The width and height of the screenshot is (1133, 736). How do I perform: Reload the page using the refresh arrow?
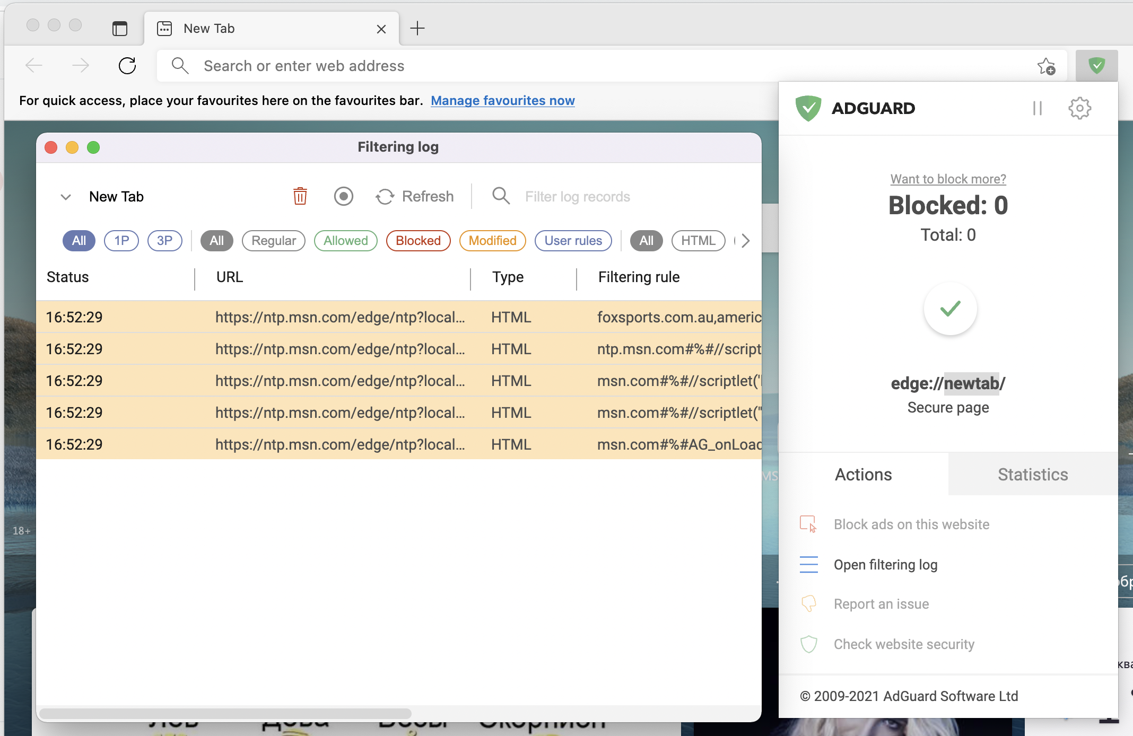[x=127, y=65]
